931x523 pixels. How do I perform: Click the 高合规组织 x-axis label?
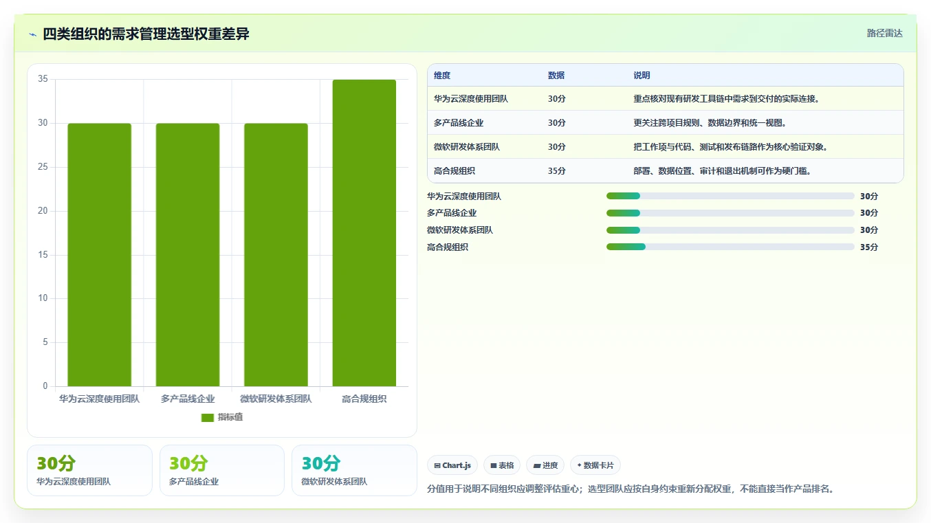[x=364, y=399]
